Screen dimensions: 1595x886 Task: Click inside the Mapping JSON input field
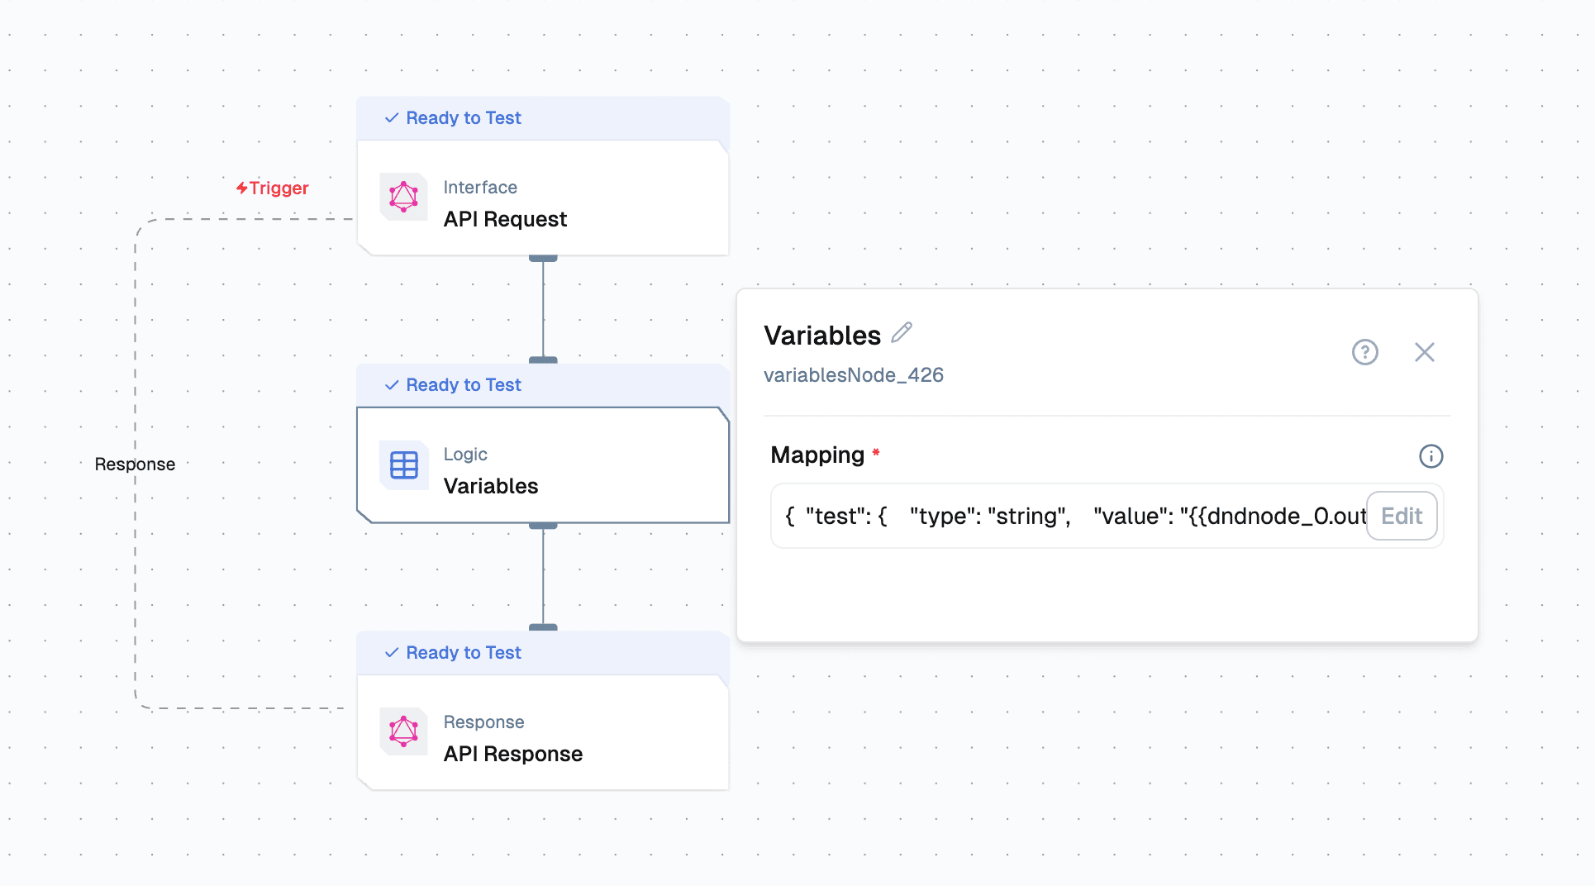[x=1066, y=517]
